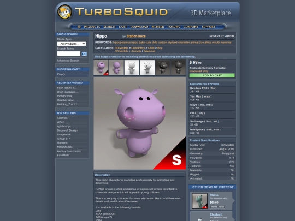
Task: Open the Boy category link
Action: click(x=160, y=48)
